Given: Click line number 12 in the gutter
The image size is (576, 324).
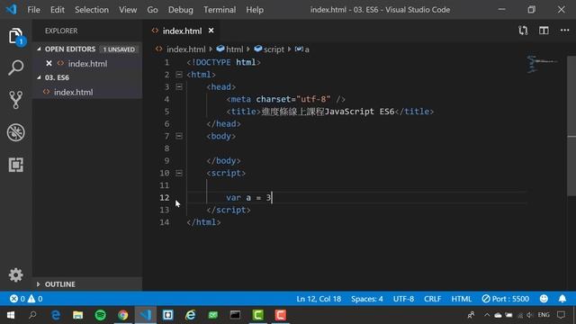Looking at the screenshot, I should tap(164, 198).
